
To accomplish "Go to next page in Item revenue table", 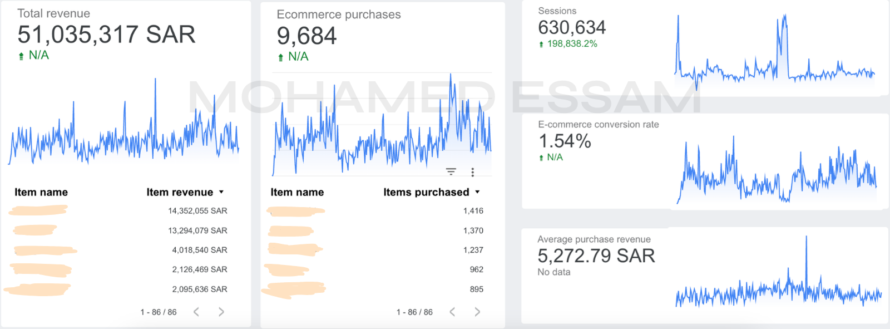I will tap(221, 312).
